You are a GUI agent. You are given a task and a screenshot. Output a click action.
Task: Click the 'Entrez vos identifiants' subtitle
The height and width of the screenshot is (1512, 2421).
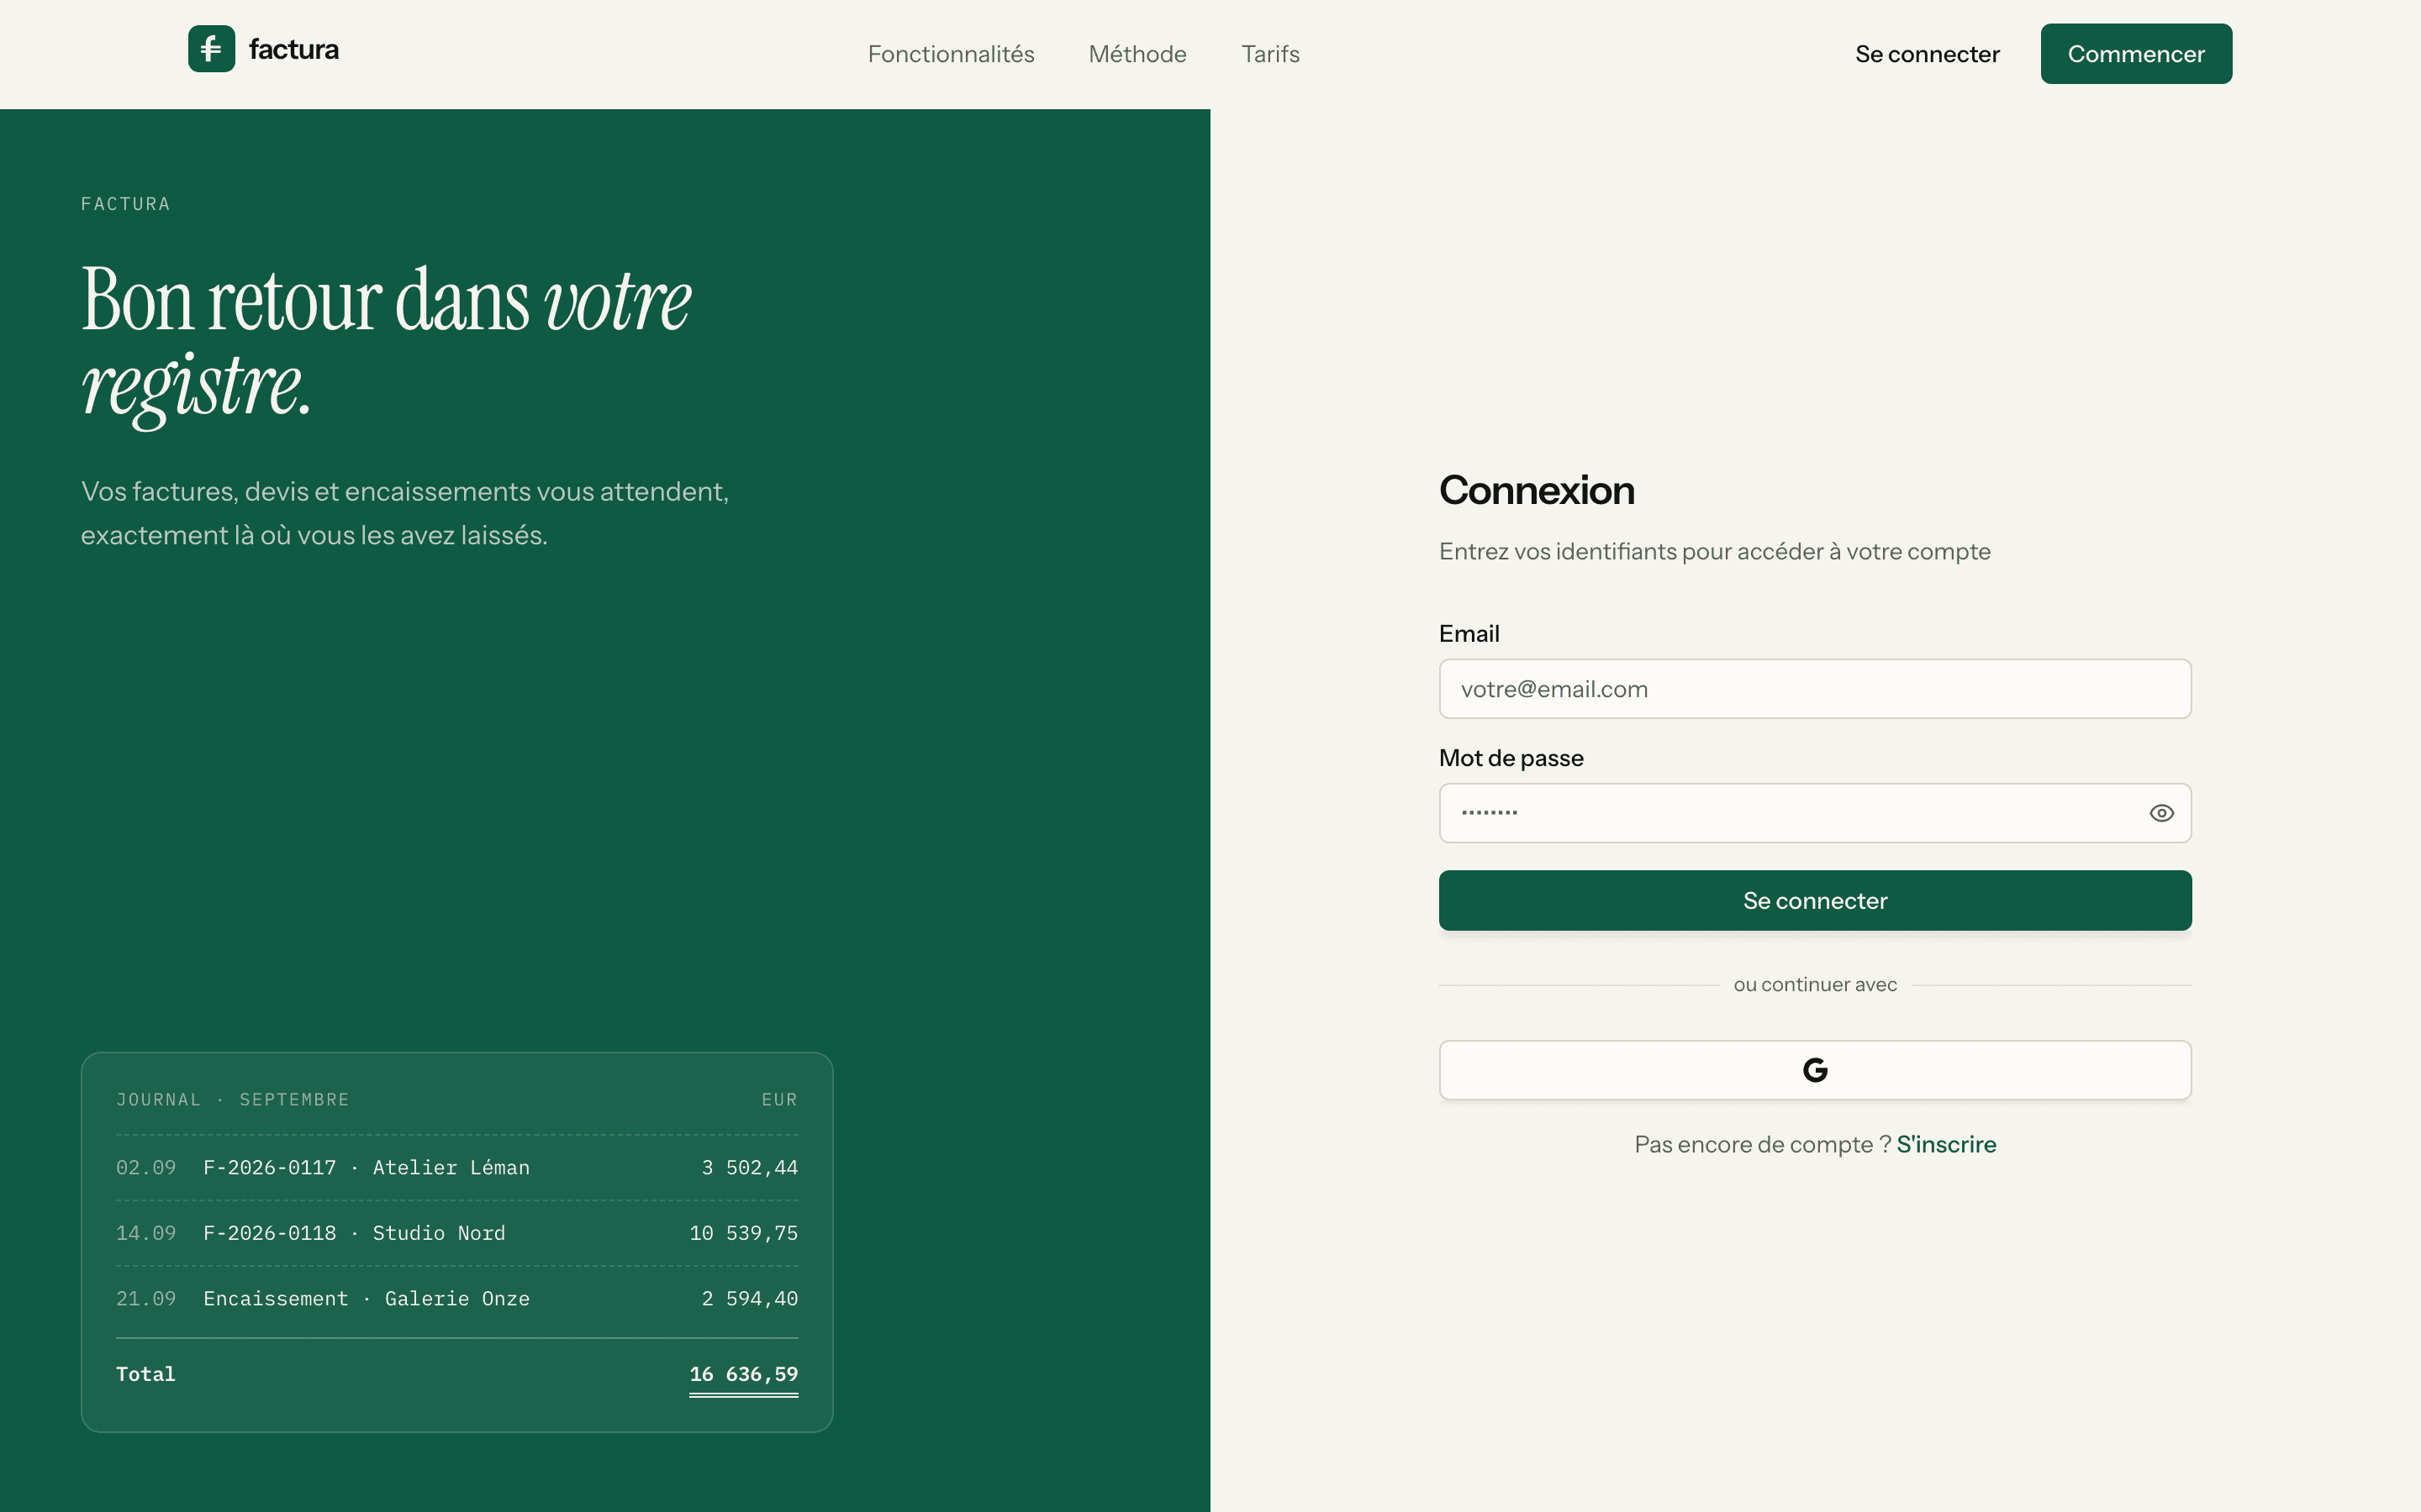1715,551
